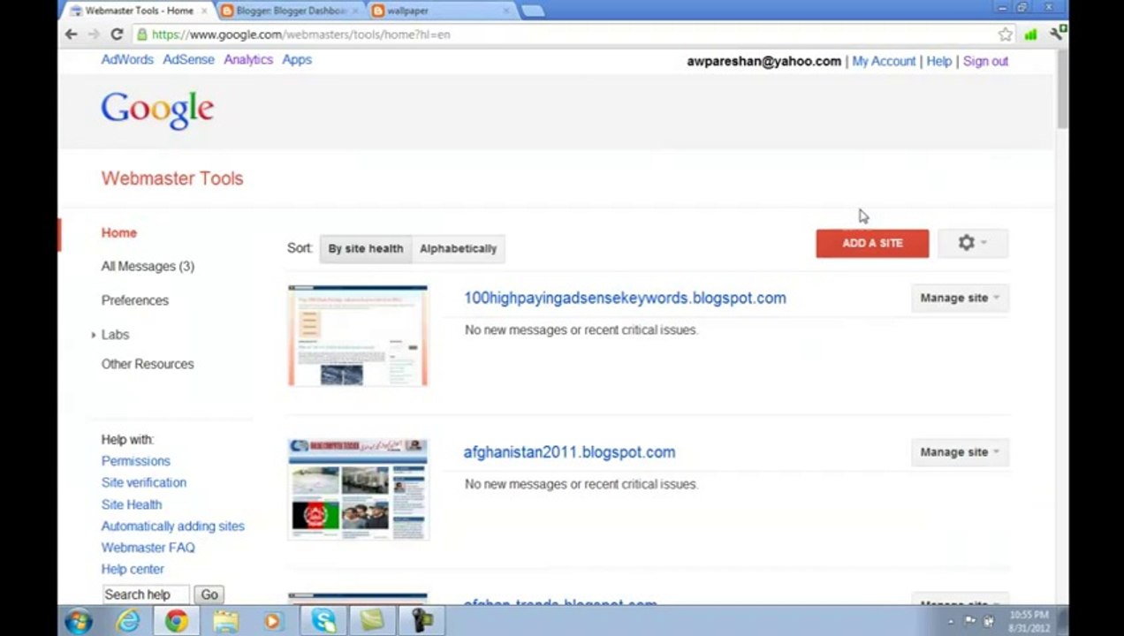Open the Analytics link
The height and width of the screenshot is (636, 1124).
click(x=248, y=59)
